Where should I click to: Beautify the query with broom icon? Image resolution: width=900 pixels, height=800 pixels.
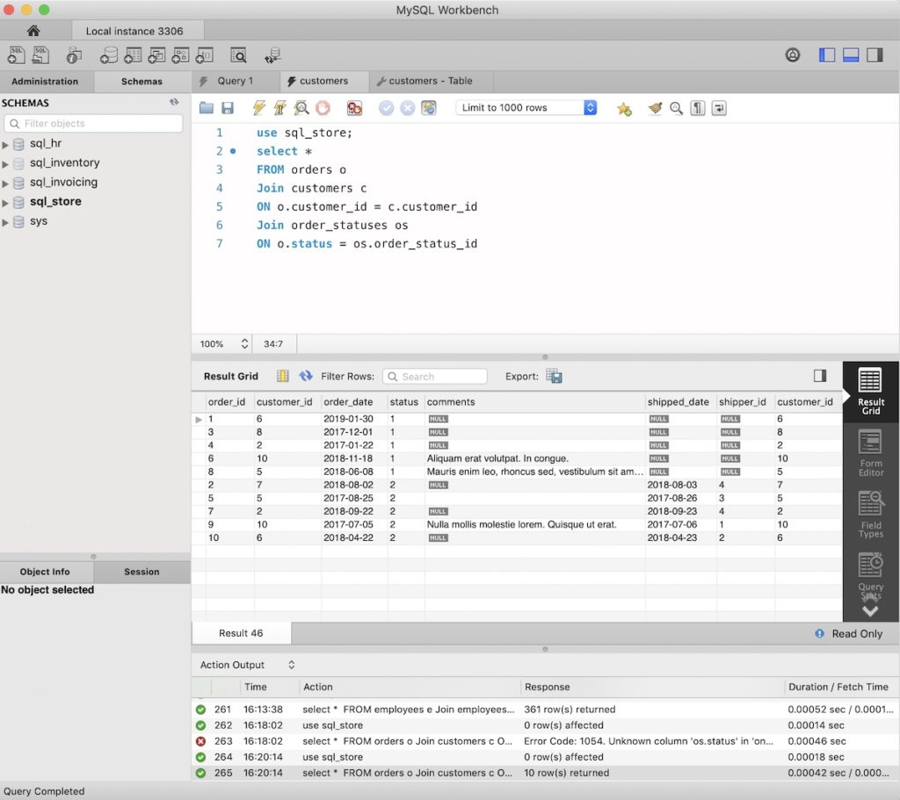[x=655, y=108]
